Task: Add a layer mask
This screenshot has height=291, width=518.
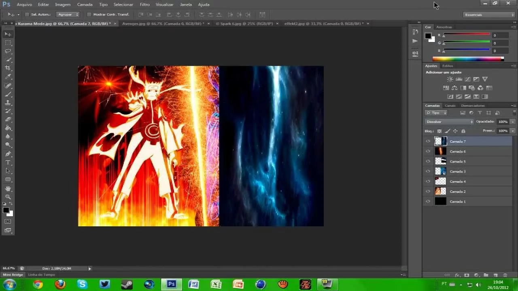Action: tap(467, 275)
